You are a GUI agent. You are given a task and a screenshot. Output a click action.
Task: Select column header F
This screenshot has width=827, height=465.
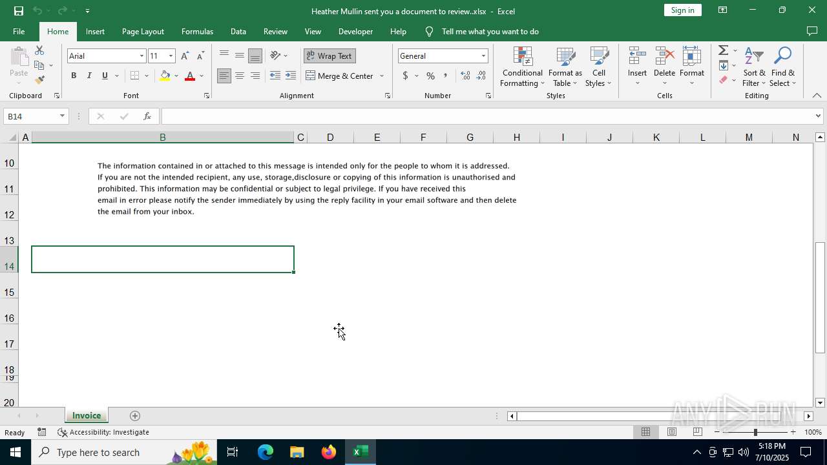pos(423,137)
